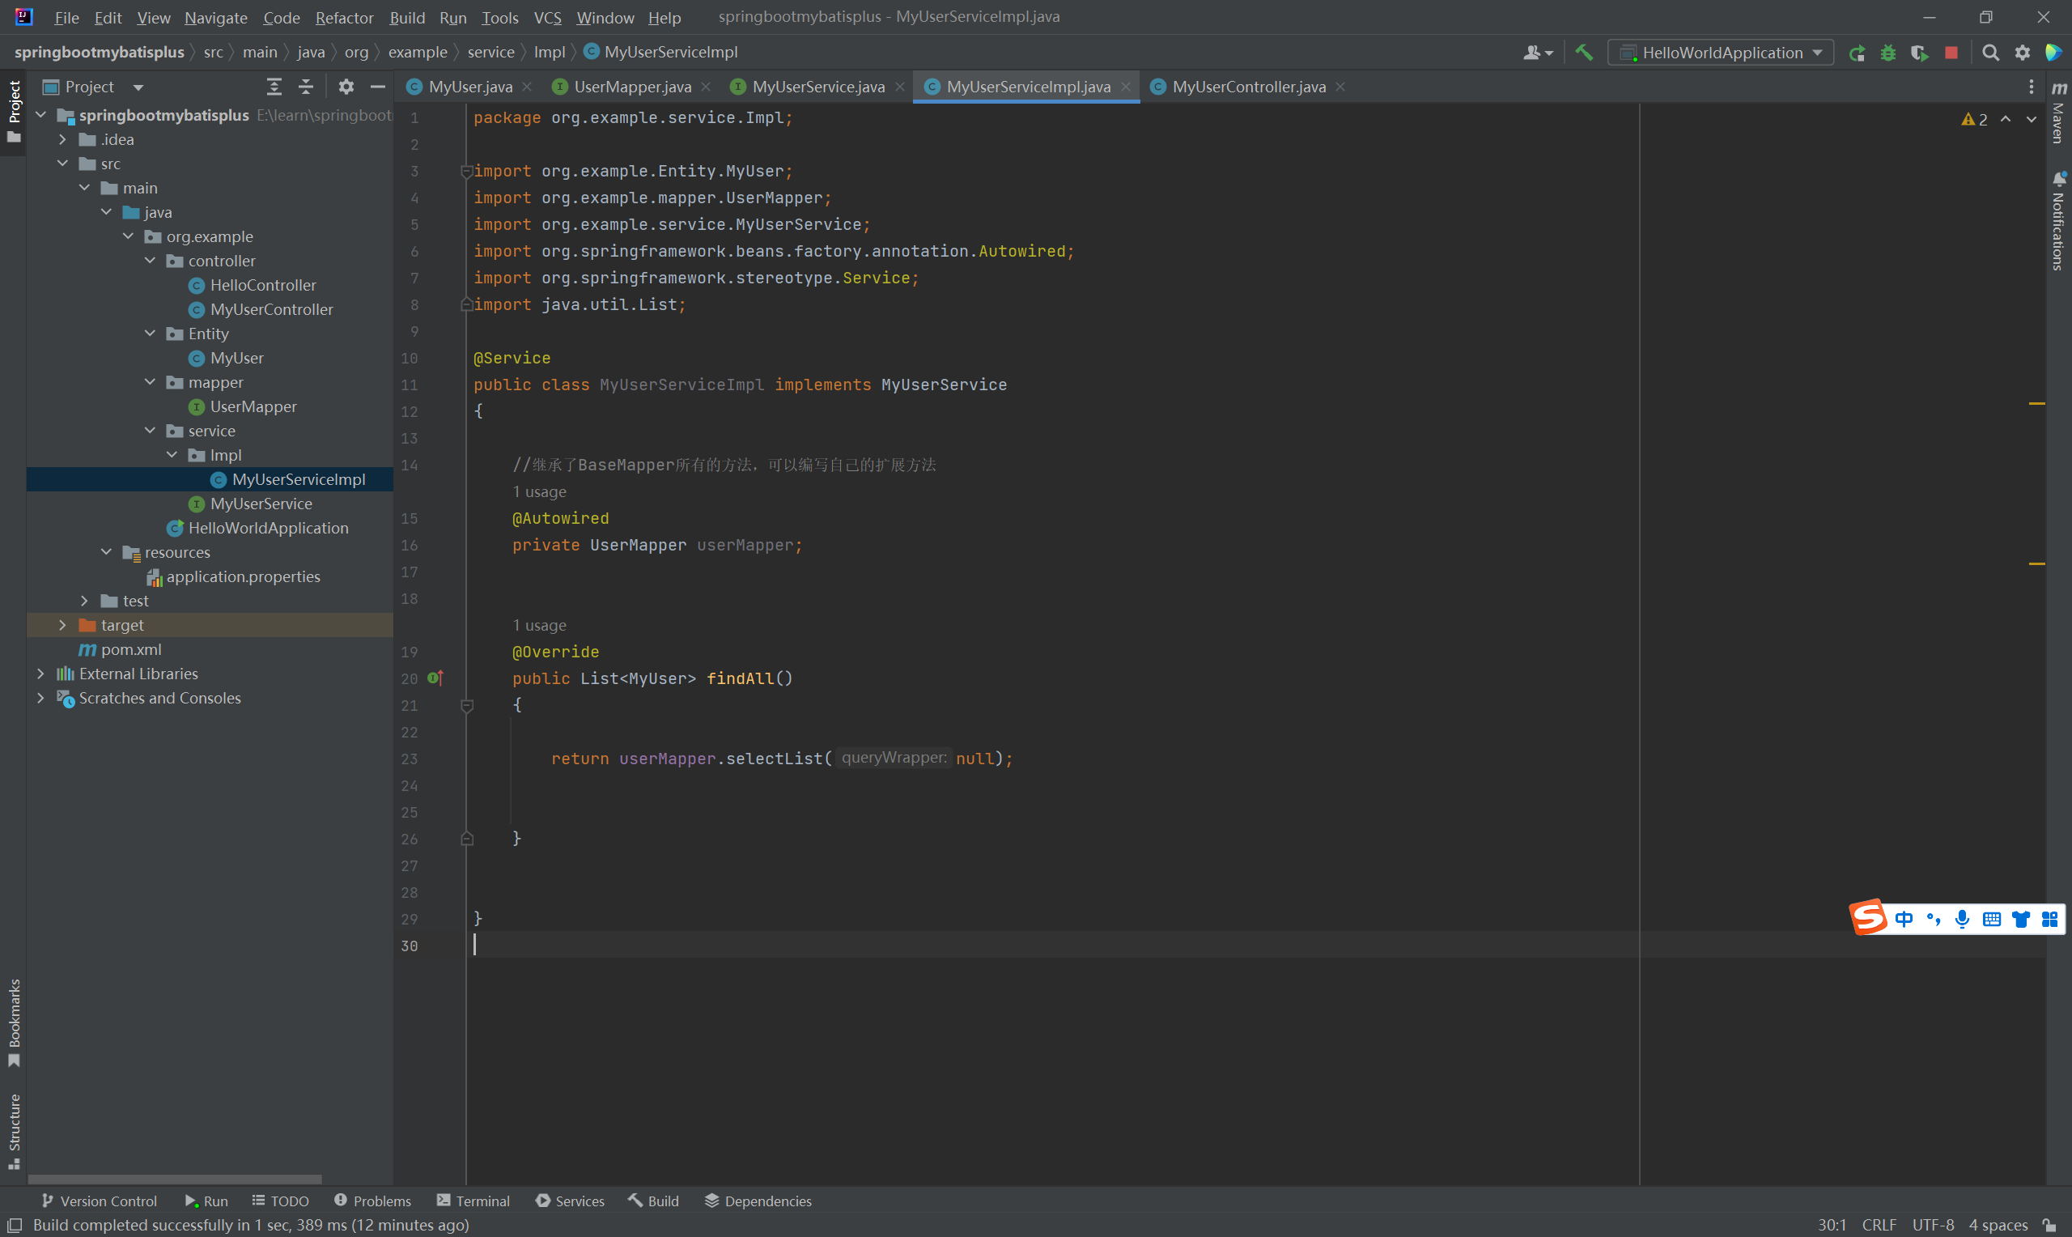Image resolution: width=2072 pixels, height=1237 pixels.
Task: Select pom.xml in project tree
Action: (x=131, y=649)
